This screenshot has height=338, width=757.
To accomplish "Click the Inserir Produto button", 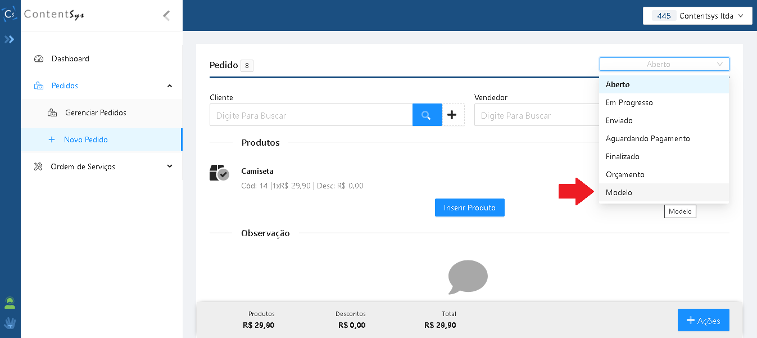I will pyautogui.click(x=469, y=208).
